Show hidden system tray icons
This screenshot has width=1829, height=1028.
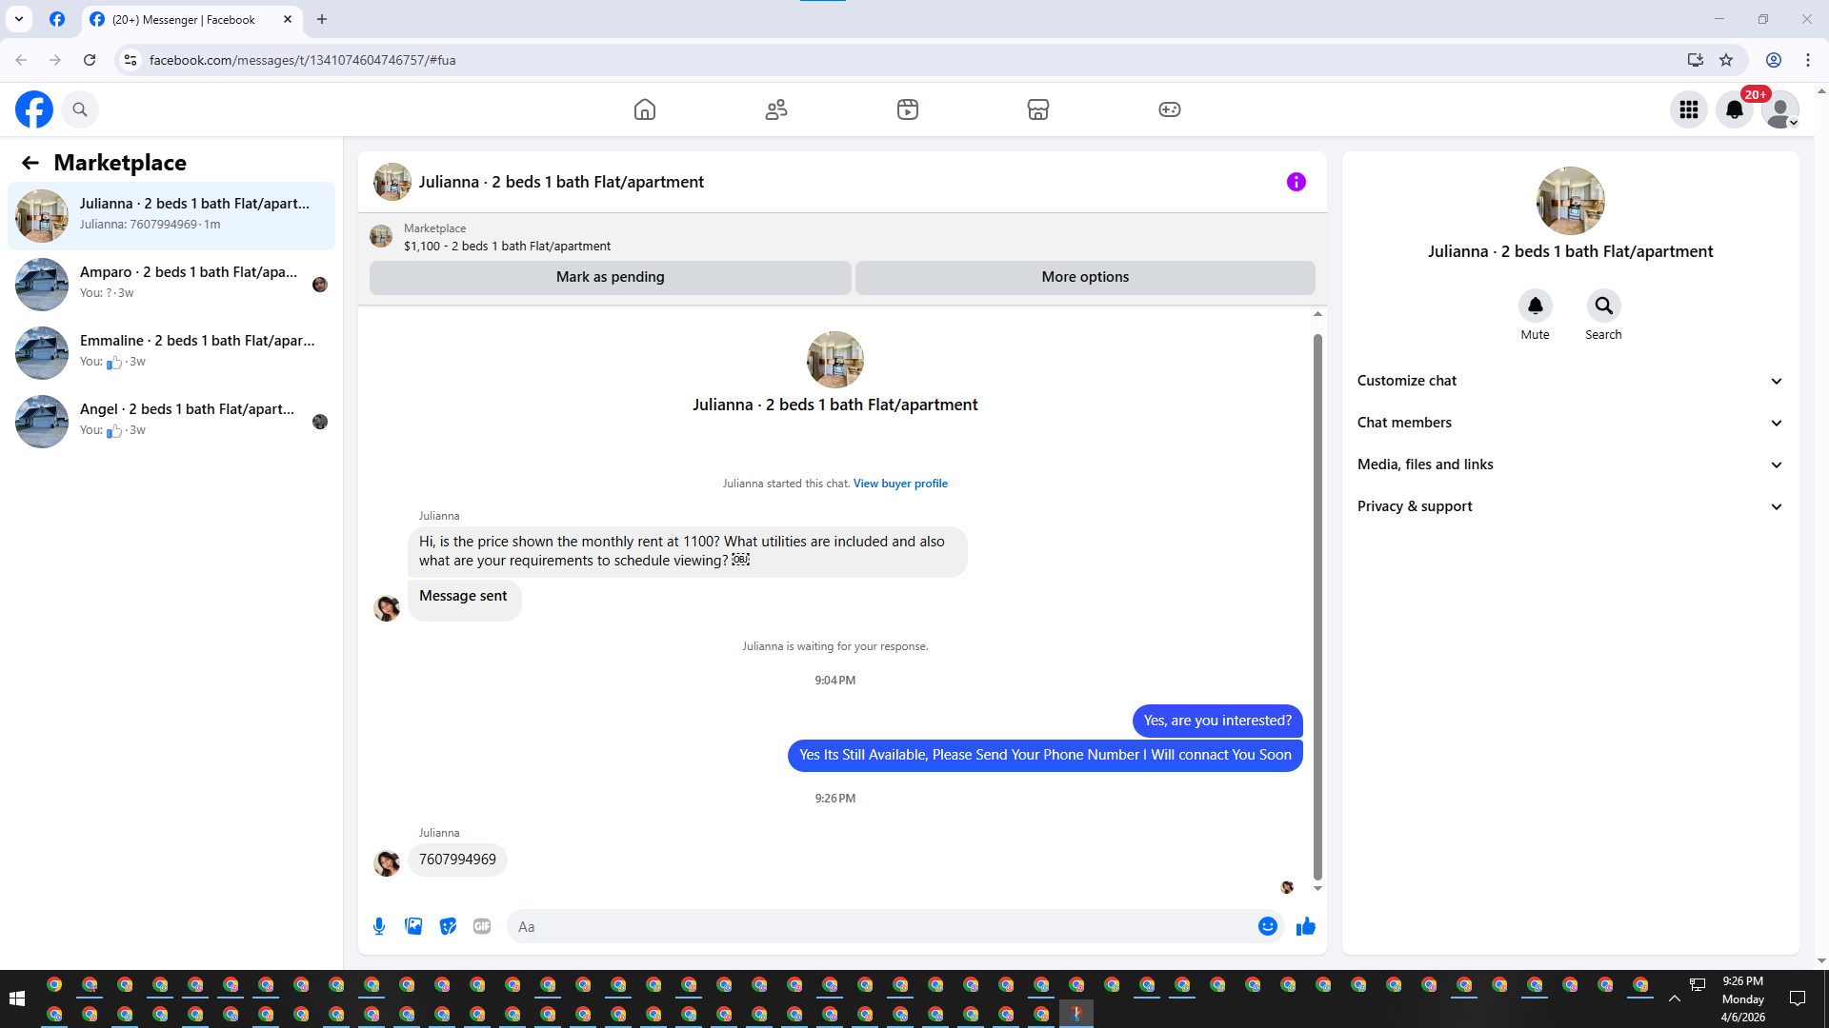point(1675,998)
